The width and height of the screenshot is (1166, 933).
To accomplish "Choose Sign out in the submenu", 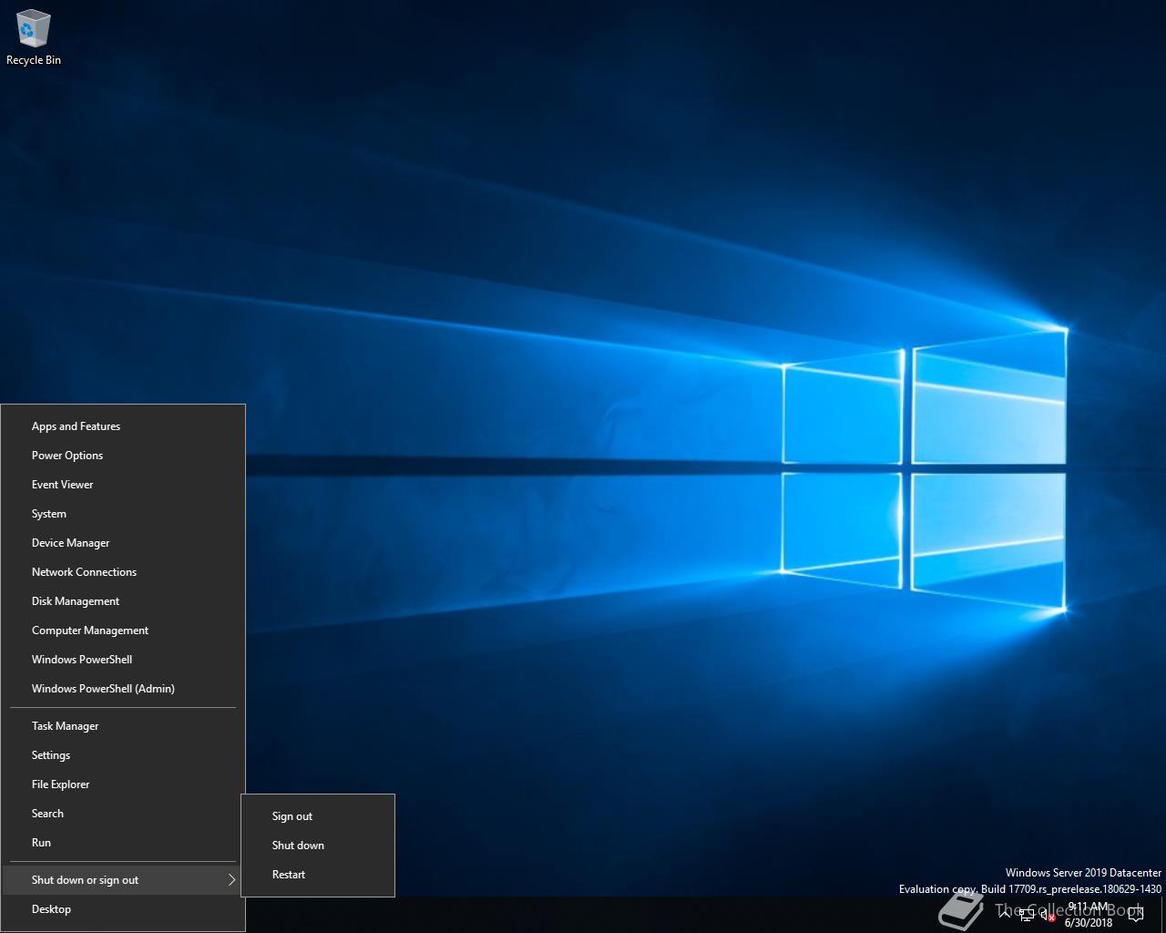I will 318,816.
